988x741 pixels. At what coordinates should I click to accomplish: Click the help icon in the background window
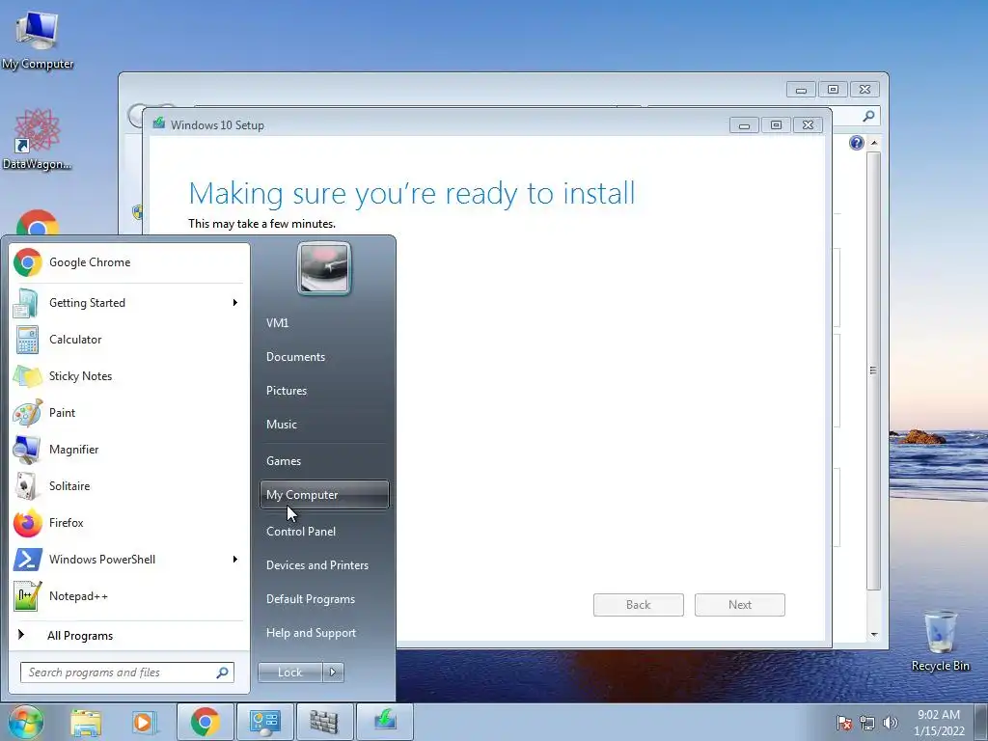[857, 143]
